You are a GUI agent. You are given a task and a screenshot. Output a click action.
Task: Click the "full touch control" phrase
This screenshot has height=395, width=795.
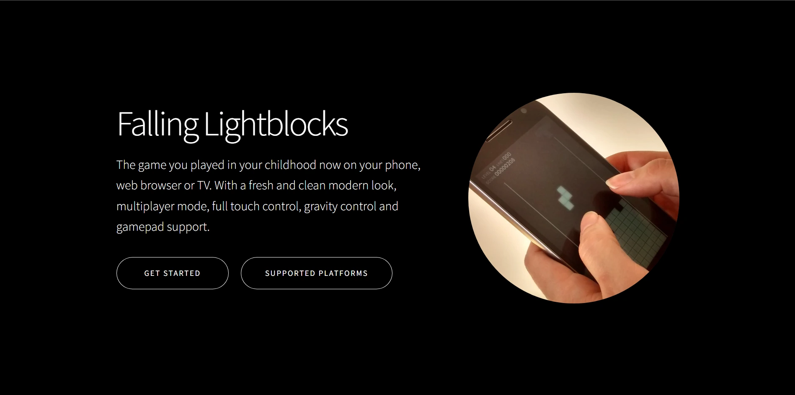pos(256,206)
